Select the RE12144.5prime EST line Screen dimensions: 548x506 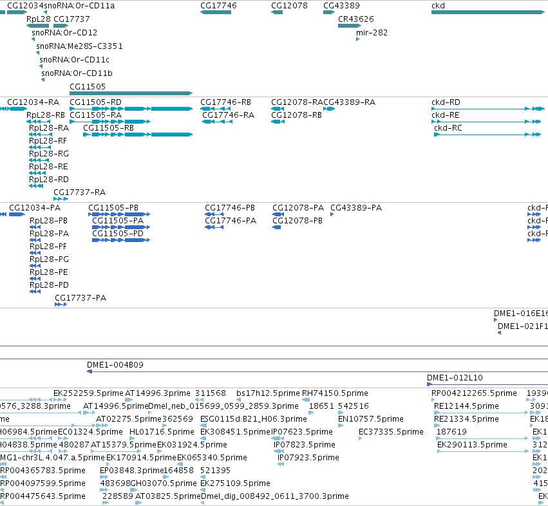pyautogui.click(x=481, y=413)
